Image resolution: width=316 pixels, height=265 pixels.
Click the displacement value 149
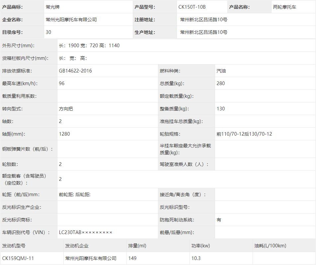[132, 258]
